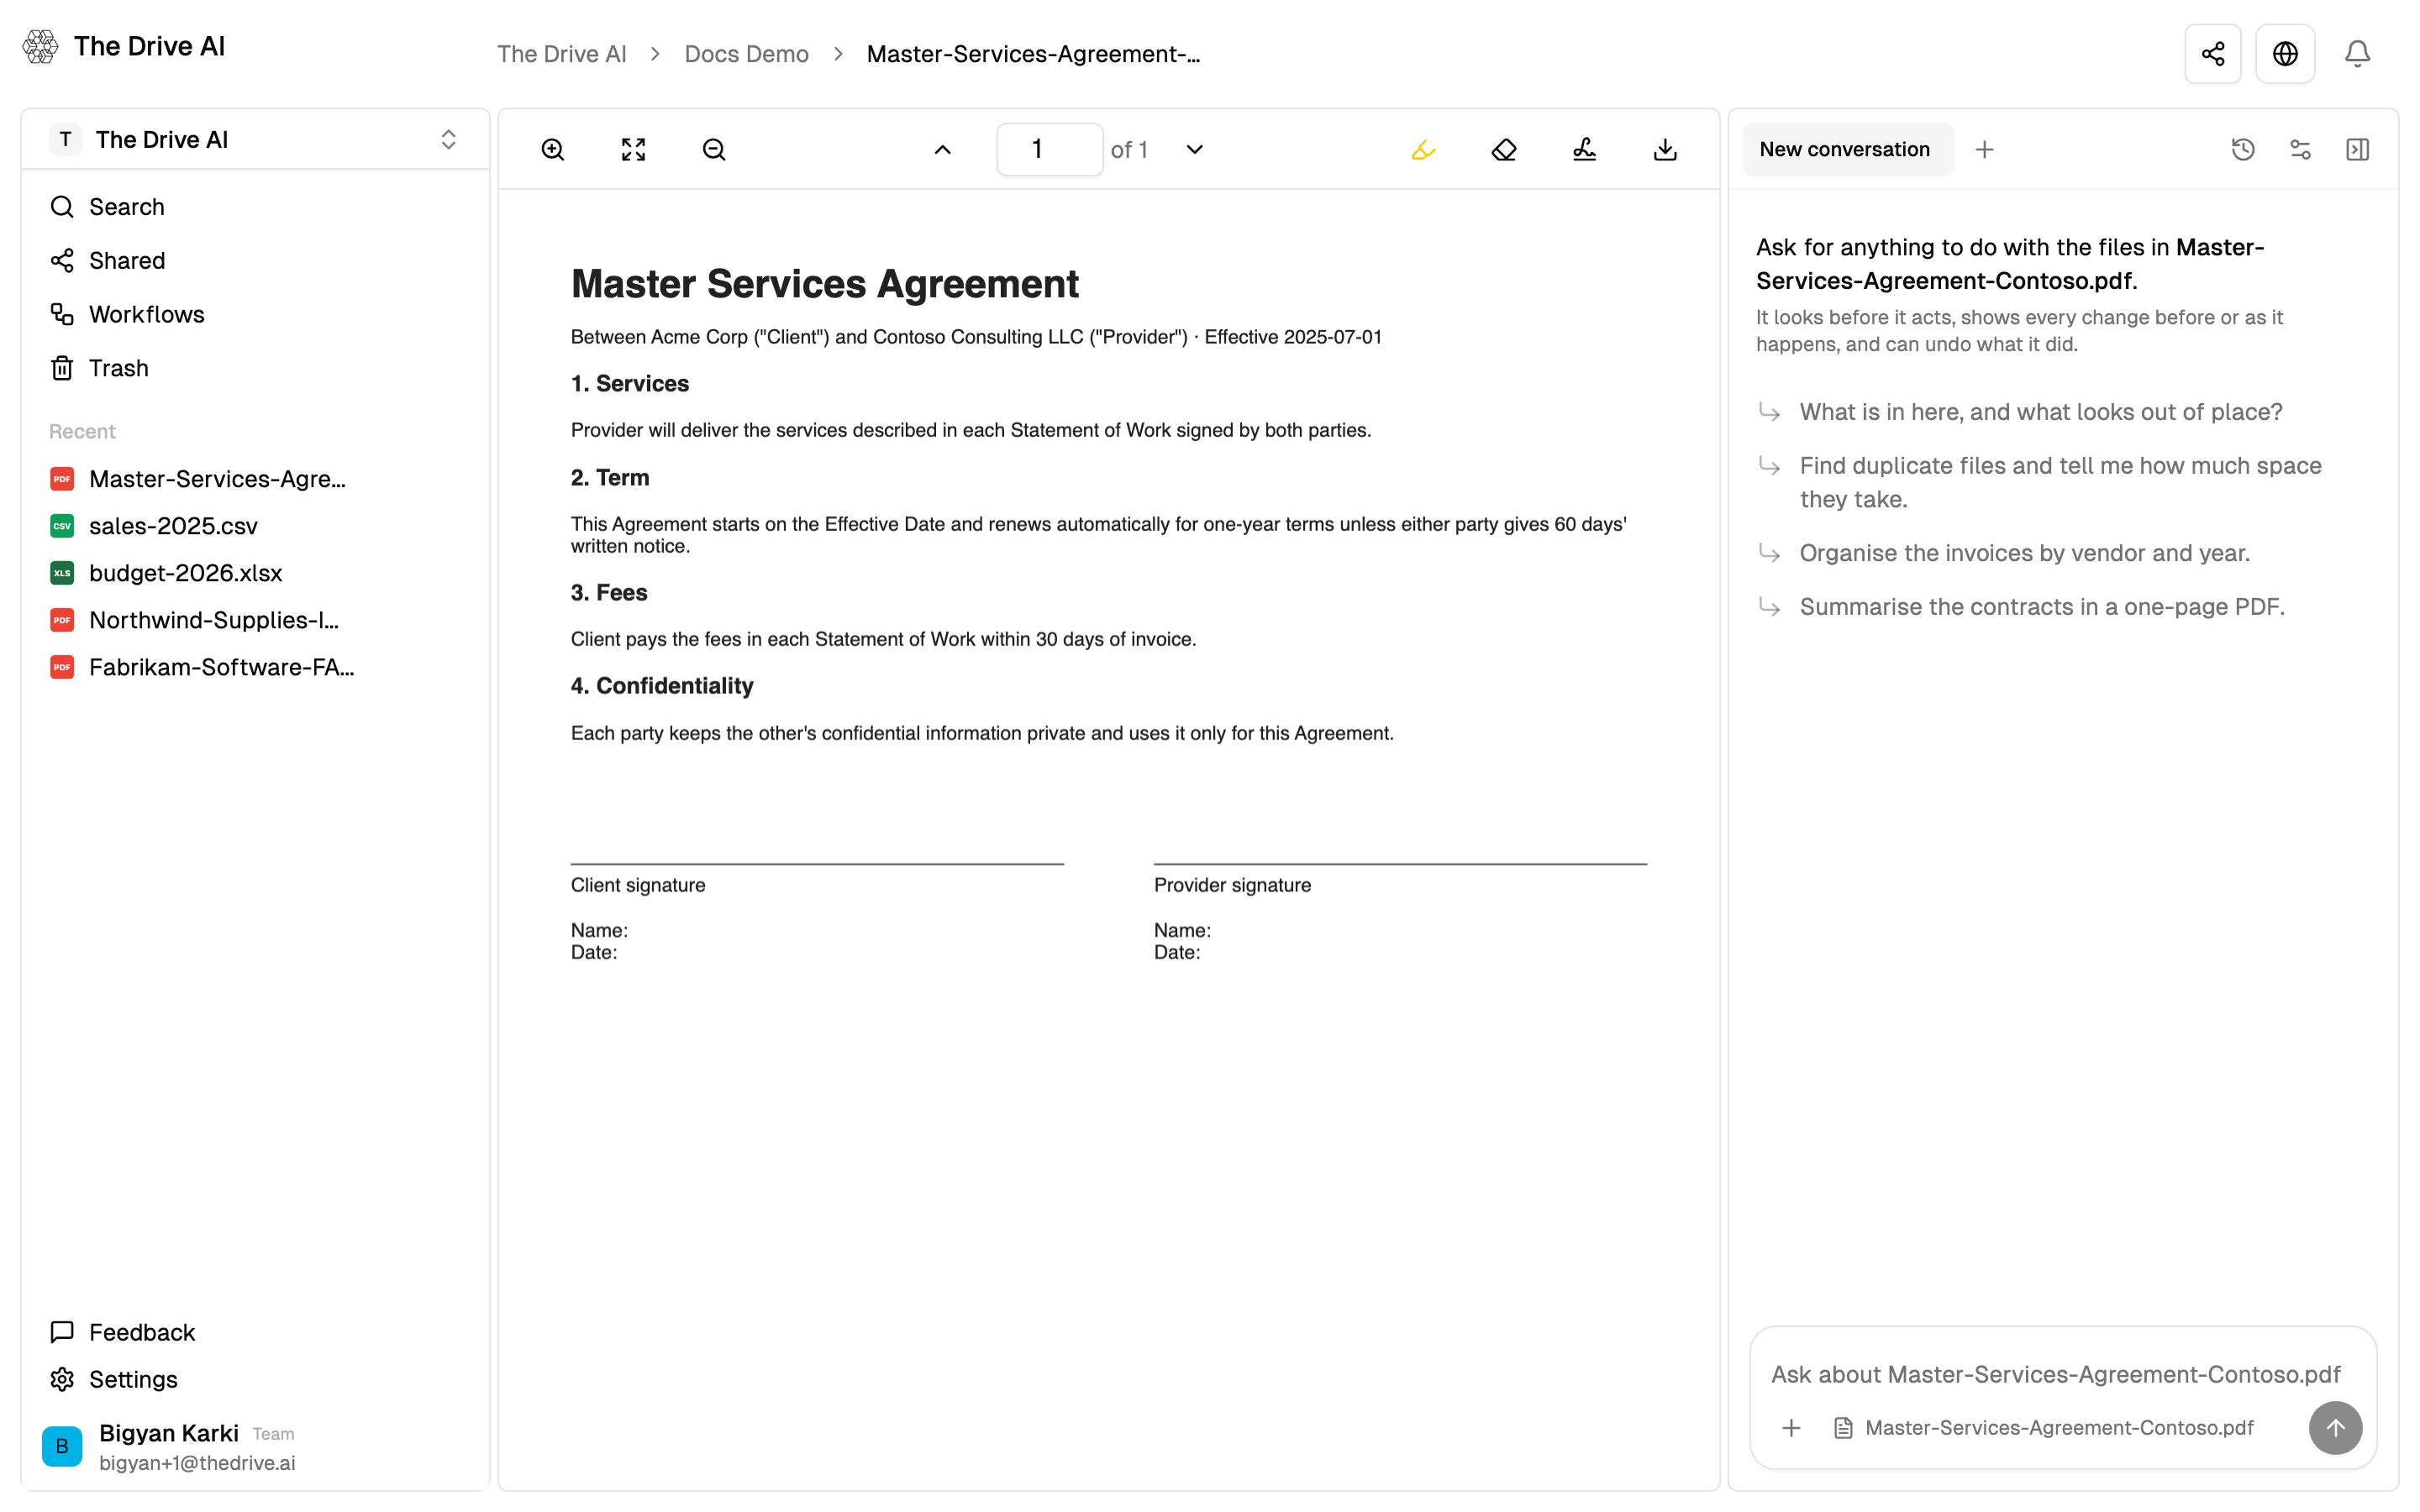This screenshot has width=2420, height=1512.
Task: Click the globe icon in top bar
Action: 2285,54
